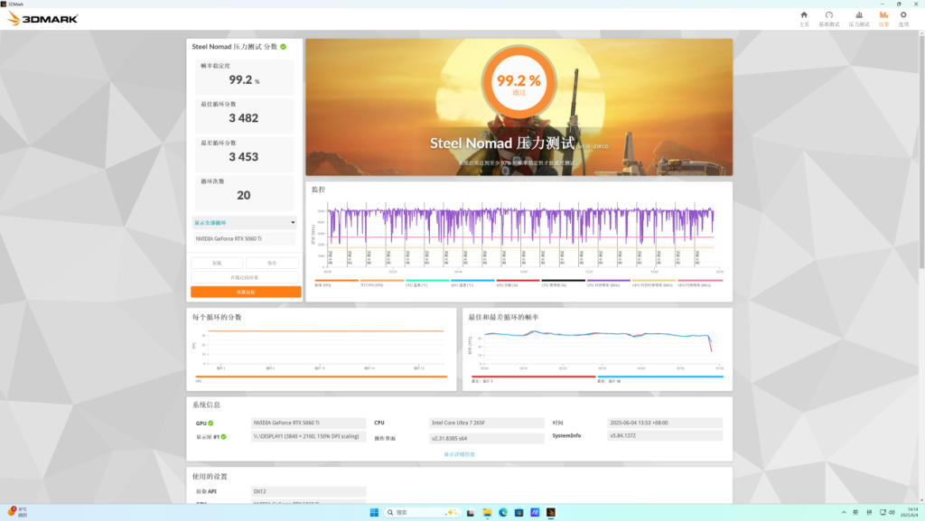
Task: Open the 显示详细信息 link
Action: click(x=460, y=454)
